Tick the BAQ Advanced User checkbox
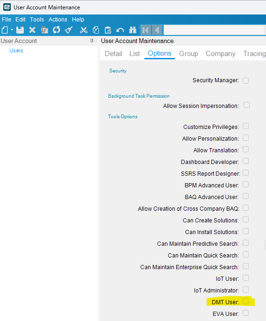 [245, 196]
